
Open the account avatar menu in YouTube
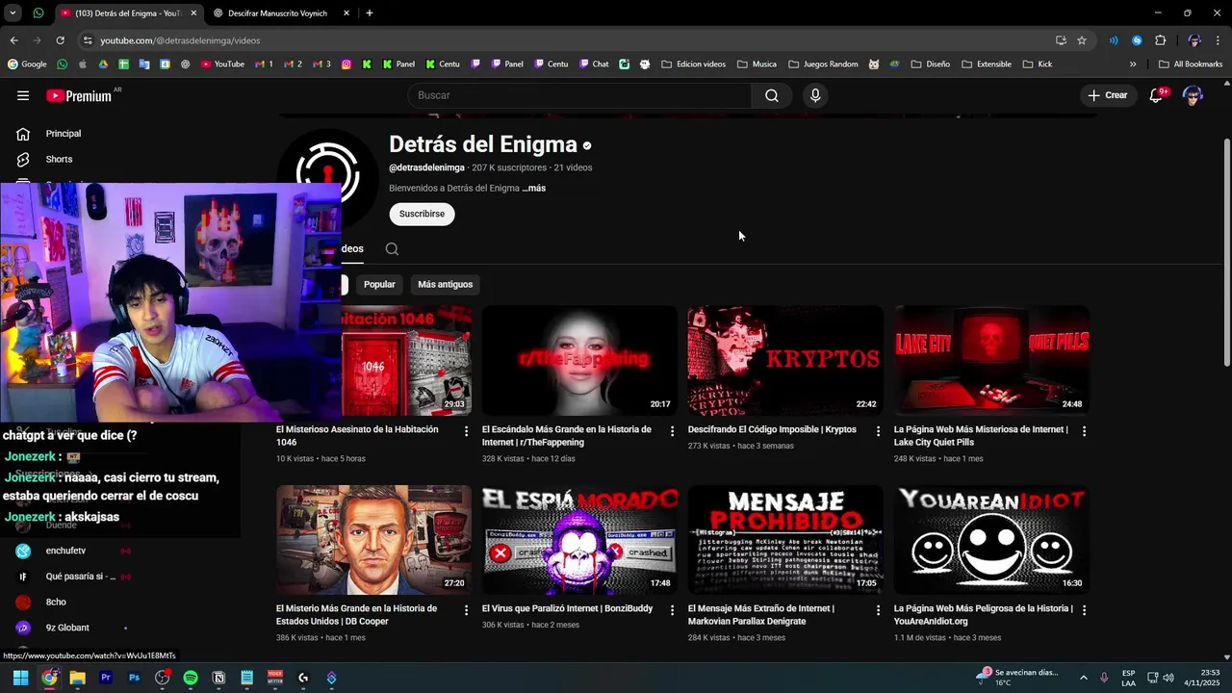click(x=1193, y=95)
